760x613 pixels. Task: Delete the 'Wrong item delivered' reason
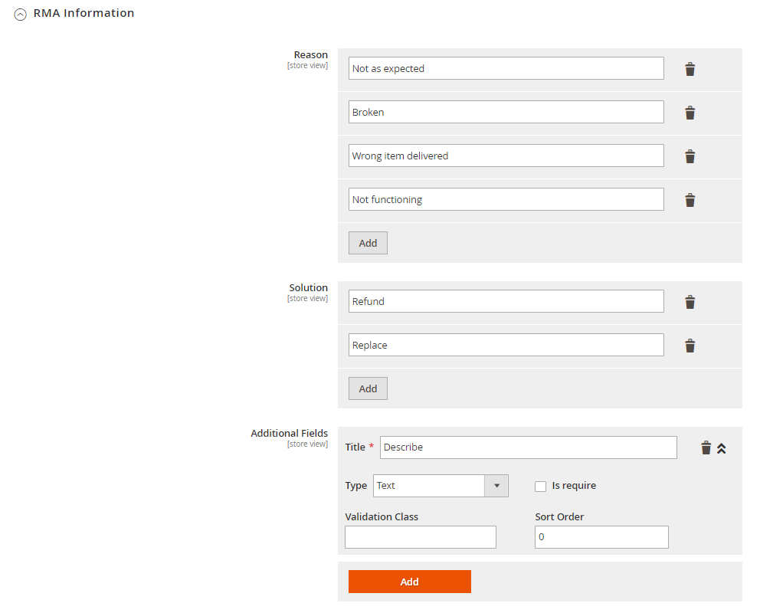click(x=690, y=156)
